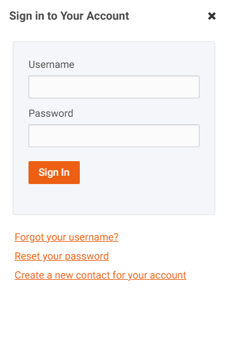The height and width of the screenshot is (349, 228).
Task: Close the sign-in dialog with the X
Action: coord(212,16)
